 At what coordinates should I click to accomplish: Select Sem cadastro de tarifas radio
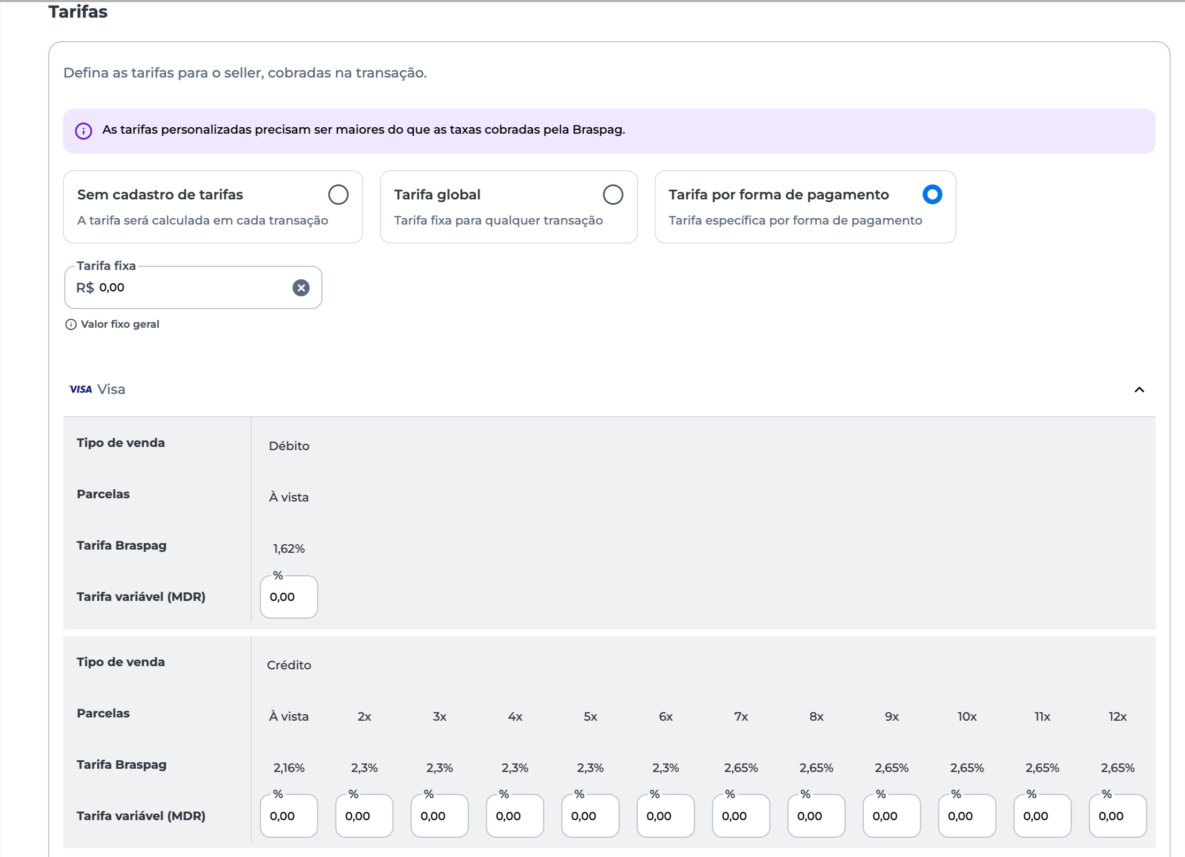[338, 195]
